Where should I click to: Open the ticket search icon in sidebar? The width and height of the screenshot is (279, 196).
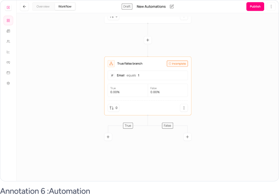[x=8, y=63]
